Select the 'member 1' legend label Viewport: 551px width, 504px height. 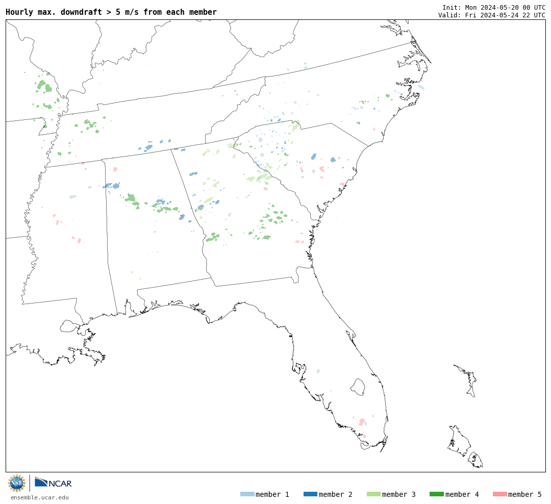(x=272, y=494)
